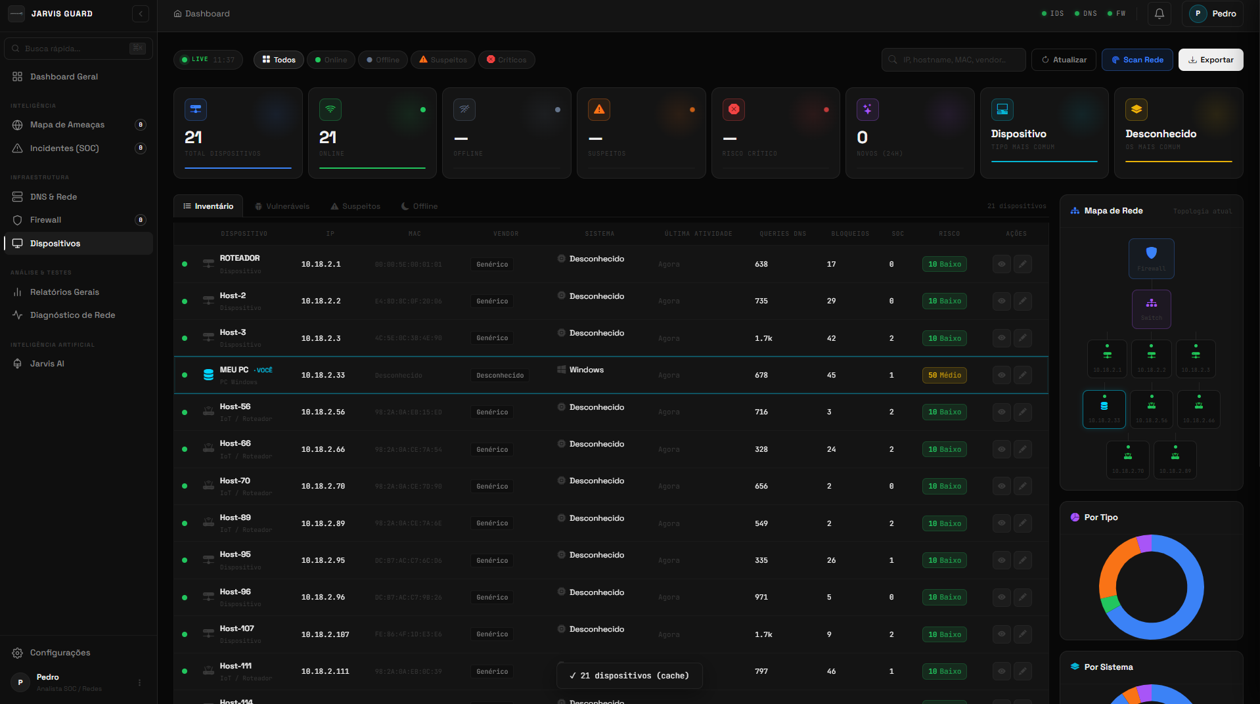Select the Switch node in Mapa de Rede
The image size is (1260, 704).
point(1151,309)
